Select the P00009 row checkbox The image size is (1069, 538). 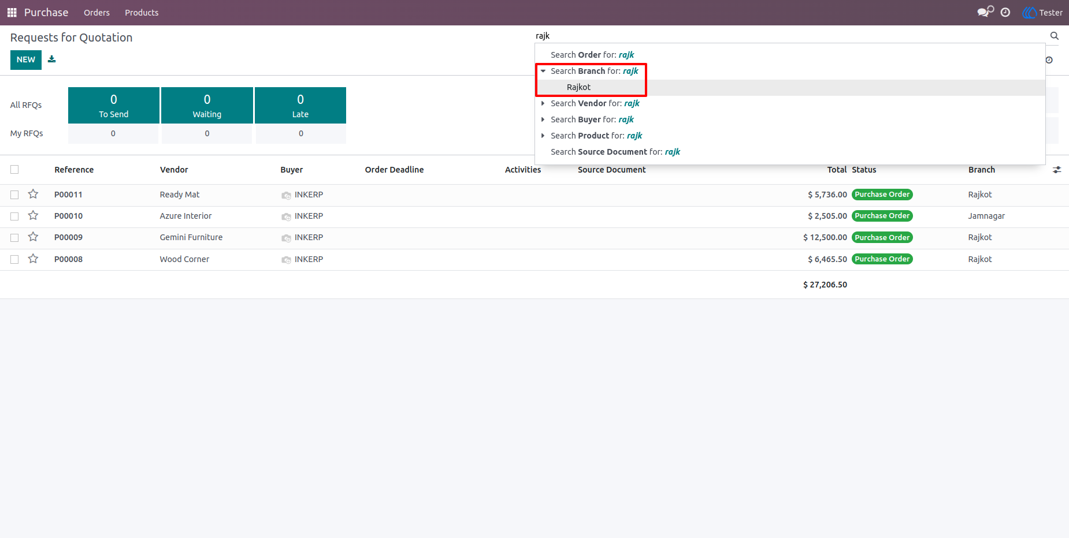tap(14, 237)
